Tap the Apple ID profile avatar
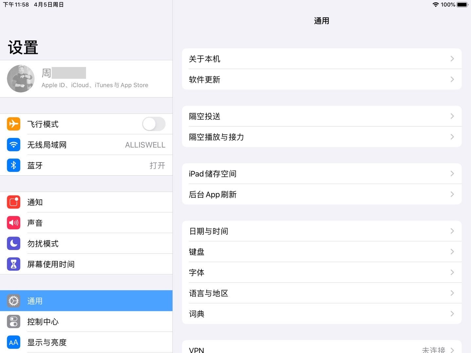 click(x=21, y=78)
